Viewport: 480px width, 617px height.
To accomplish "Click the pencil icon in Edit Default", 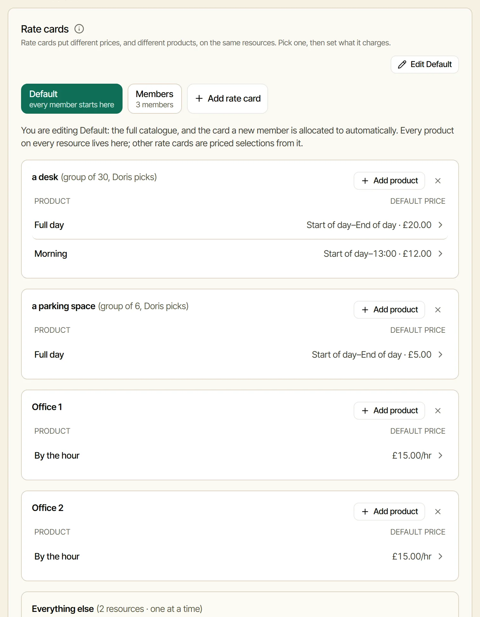I will coord(402,65).
